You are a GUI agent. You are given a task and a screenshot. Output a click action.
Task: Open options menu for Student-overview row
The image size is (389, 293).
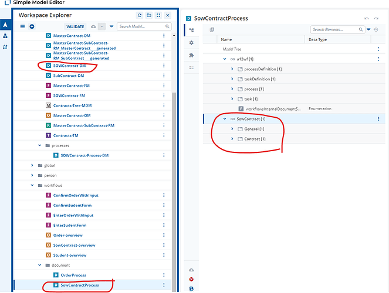(x=164, y=255)
